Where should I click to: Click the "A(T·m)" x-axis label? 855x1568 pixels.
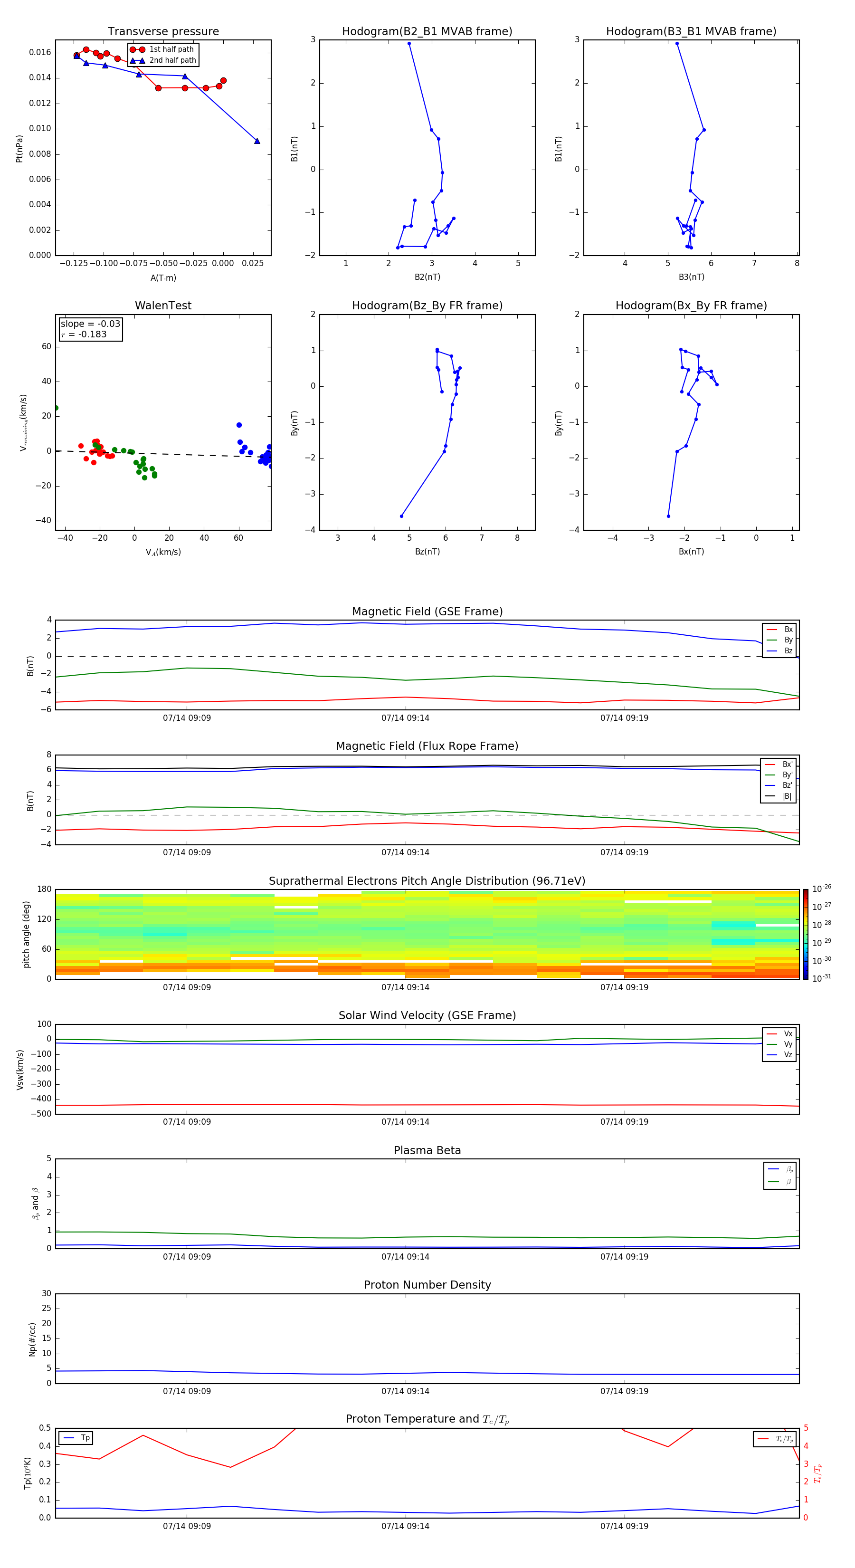pyautogui.click(x=163, y=278)
